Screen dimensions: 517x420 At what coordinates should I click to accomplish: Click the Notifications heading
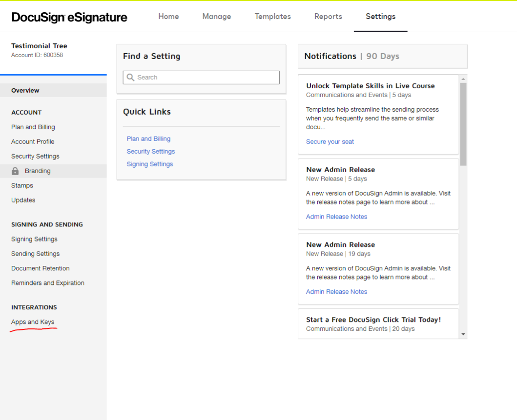tap(331, 56)
